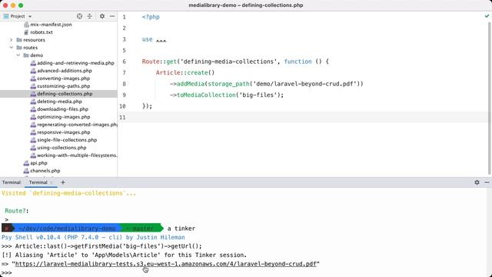Click line number 6 in gutter
Screen dimensions: 492x277
tap(125, 62)
